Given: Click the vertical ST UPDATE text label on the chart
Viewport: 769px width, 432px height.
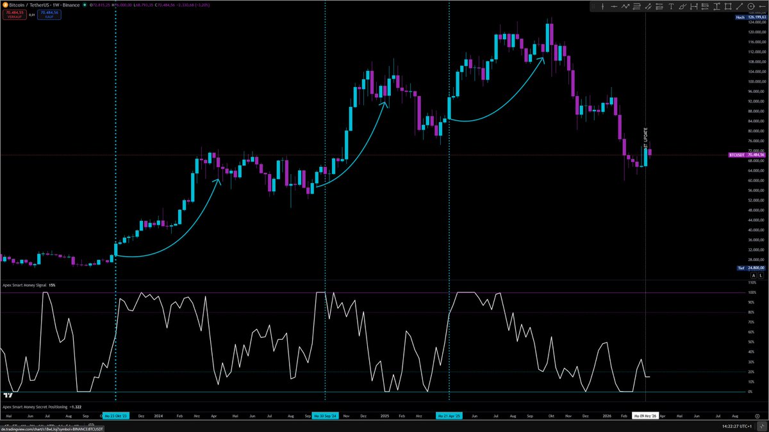Looking at the screenshot, I should [x=645, y=138].
